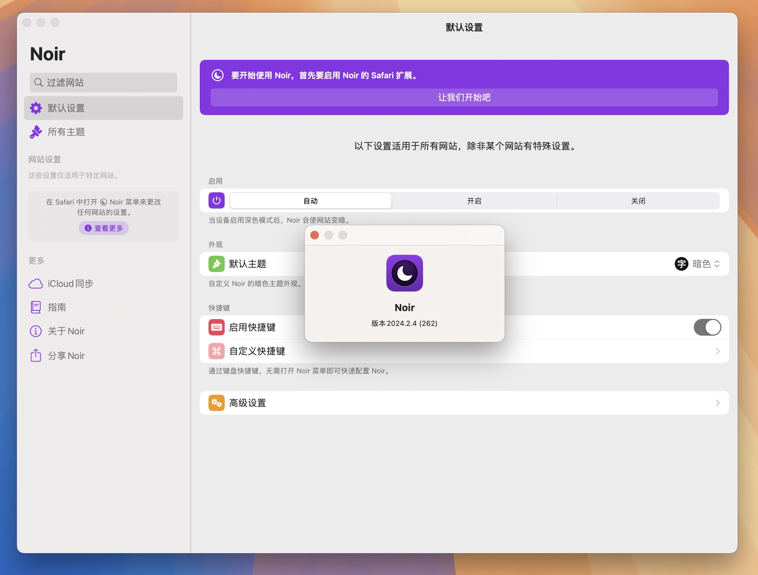Click the moon icon in the purple banner
This screenshot has width=758, height=575.
(x=217, y=75)
